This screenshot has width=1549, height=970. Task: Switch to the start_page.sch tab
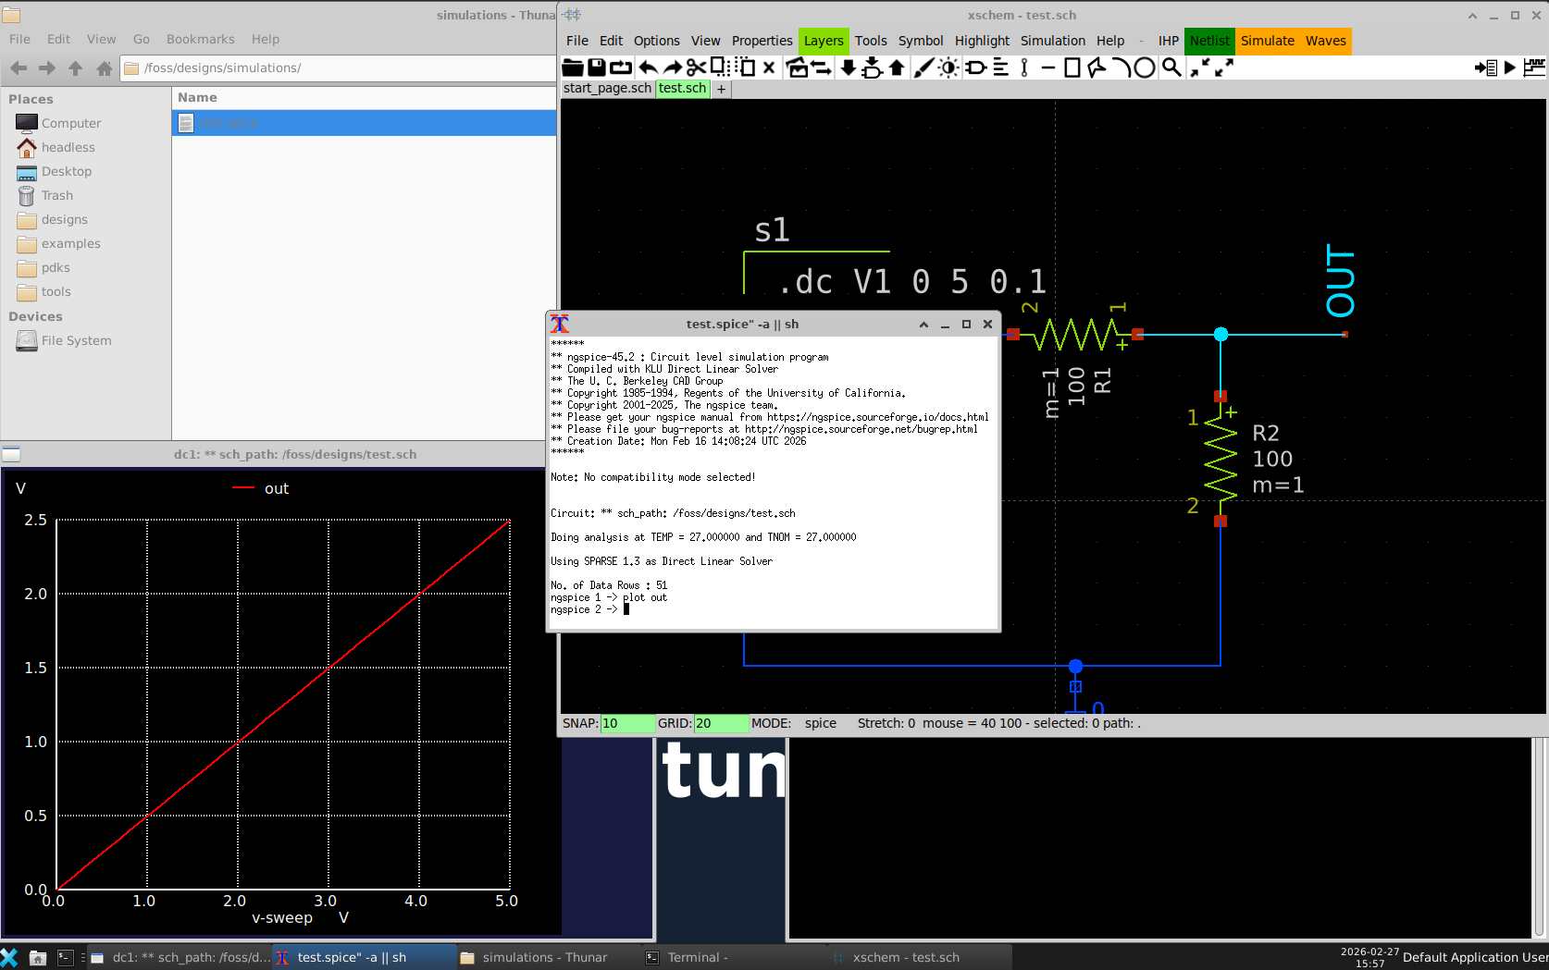tap(607, 88)
